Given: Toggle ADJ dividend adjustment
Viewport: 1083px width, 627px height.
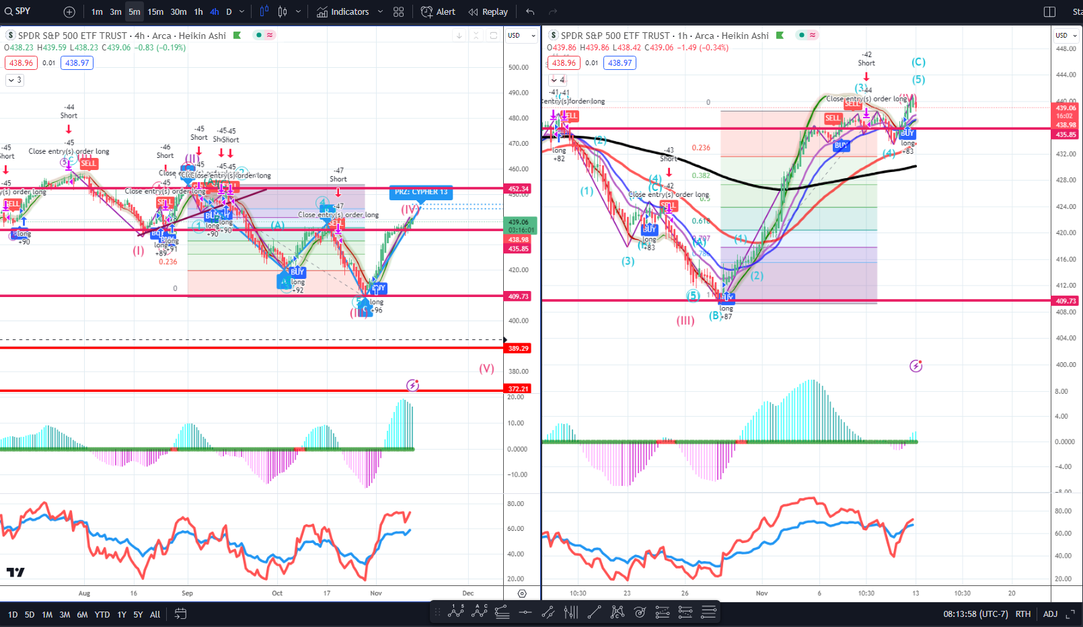Looking at the screenshot, I should click(x=1050, y=614).
